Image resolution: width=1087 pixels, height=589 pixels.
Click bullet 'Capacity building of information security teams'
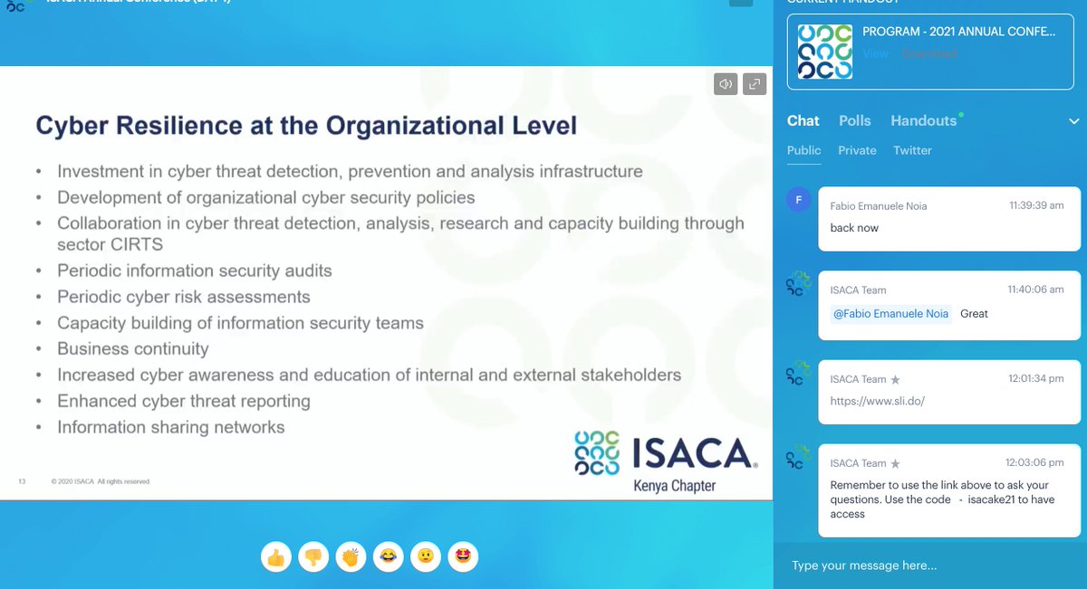click(x=240, y=323)
